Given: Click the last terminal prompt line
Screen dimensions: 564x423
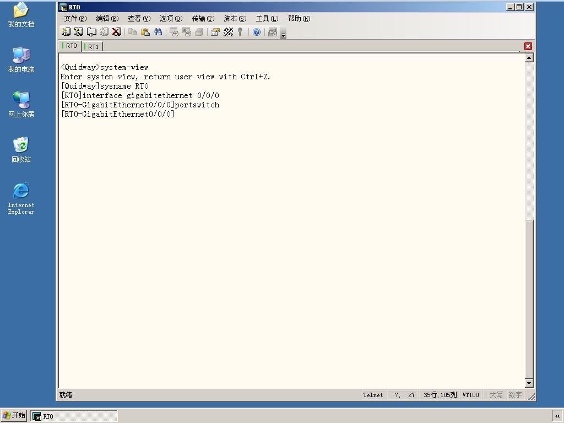Looking at the screenshot, I should pyautogui.click(x=118, y=114).
